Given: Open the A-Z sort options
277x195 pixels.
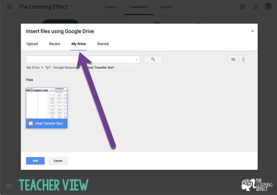Looking at the screenshot, I should [x=243, y=59].
